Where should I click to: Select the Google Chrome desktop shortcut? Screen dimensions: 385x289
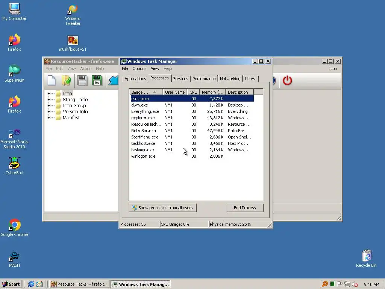point(14,228)
